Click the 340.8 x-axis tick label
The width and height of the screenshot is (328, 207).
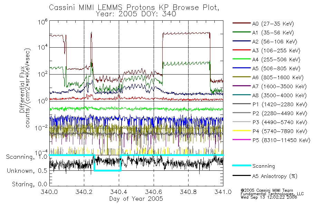pyautogui.click(x=188, y=192)
